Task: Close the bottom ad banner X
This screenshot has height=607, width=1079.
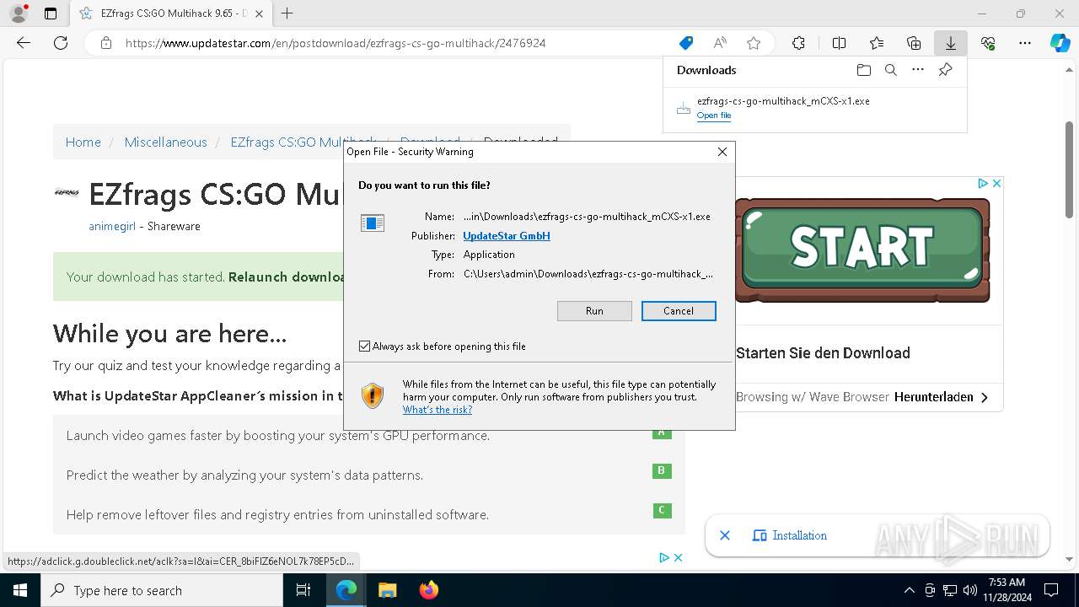Action: (678, 557)
